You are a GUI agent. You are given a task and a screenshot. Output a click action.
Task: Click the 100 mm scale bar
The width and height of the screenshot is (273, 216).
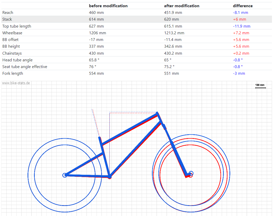click(260, 88)
